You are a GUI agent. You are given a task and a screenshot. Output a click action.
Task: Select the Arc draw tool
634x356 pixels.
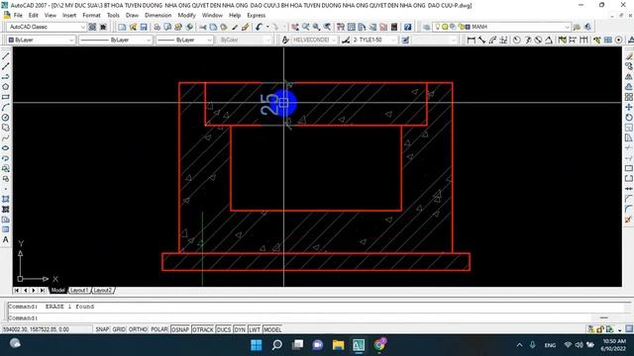click(x=6, y=108)
